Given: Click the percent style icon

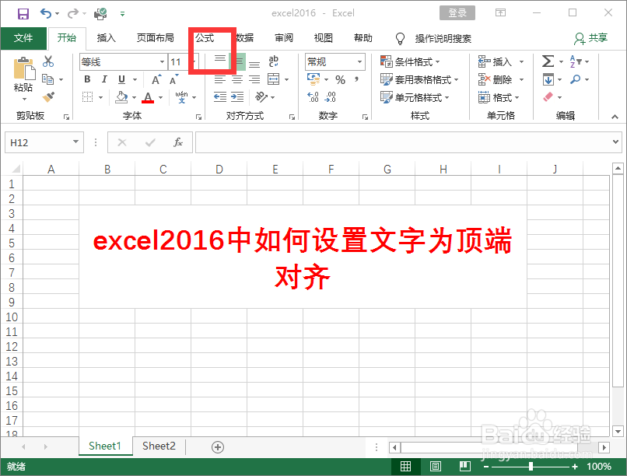Looking at the screenshot, I should [x=340, y=79].
